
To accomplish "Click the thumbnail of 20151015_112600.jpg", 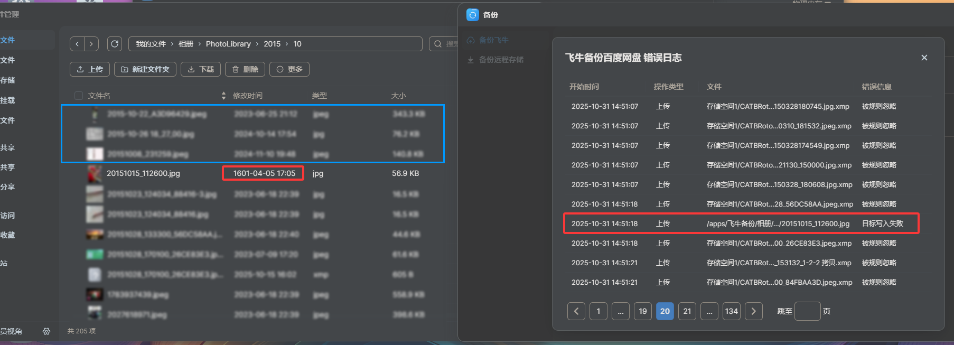I will point(95,173).
